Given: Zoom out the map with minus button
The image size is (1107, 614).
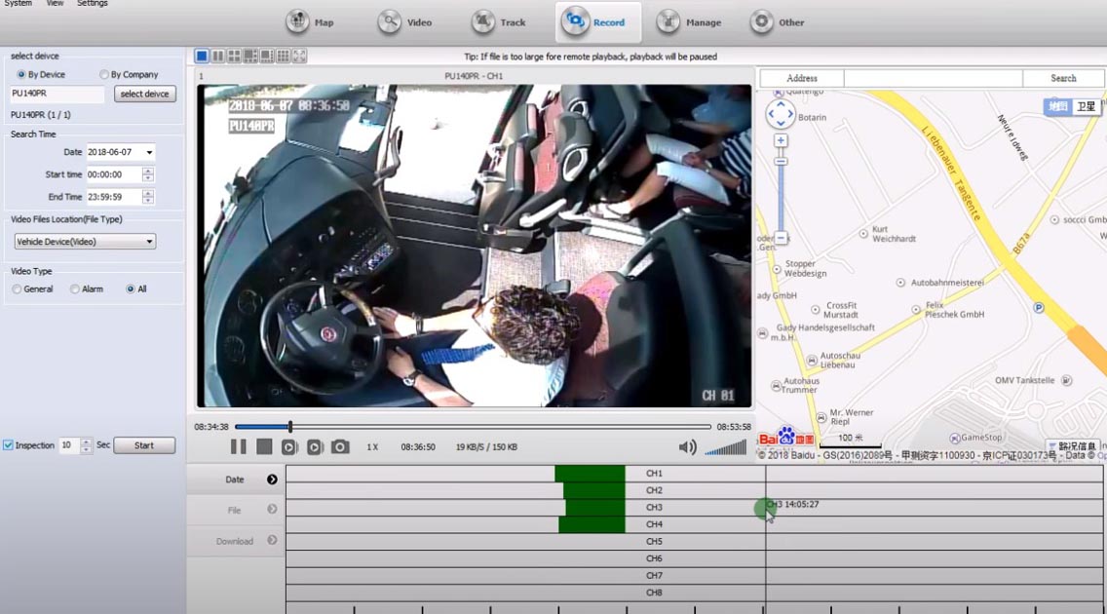Looking at the screenshot, I should (x=781, y=238).
